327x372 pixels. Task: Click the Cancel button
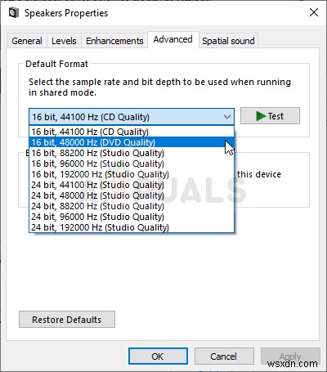224,356
